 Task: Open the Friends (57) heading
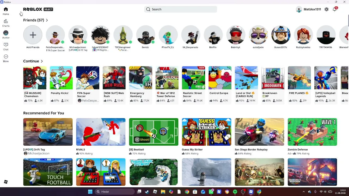[x=34, y=20]
